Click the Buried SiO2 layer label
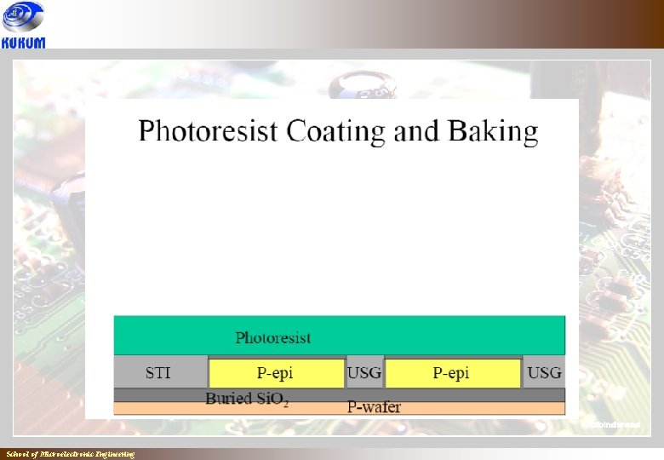664x460 pixels. click(248, 399)
